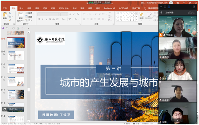Click the New Slide icon

pyautogui.click(x=20, y=16)
